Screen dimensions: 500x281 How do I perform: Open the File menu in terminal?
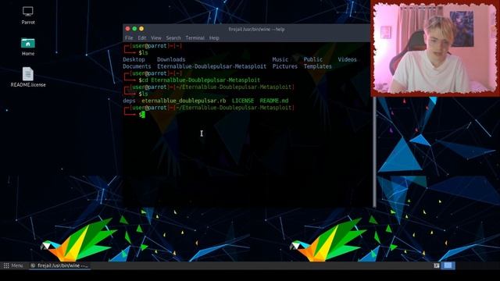coord(129,38)
